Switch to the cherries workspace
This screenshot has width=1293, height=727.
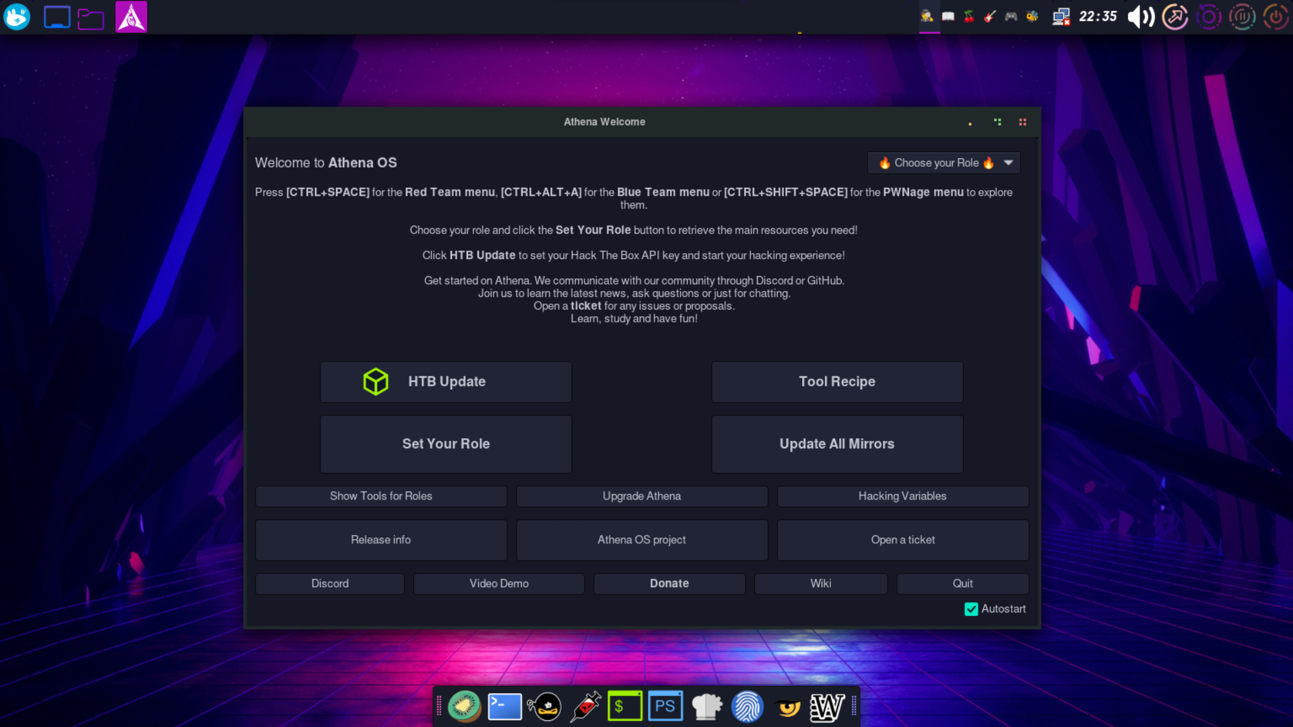(968, 17)
